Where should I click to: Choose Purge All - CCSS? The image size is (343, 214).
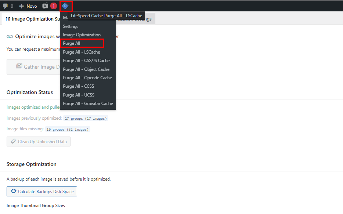78,86
